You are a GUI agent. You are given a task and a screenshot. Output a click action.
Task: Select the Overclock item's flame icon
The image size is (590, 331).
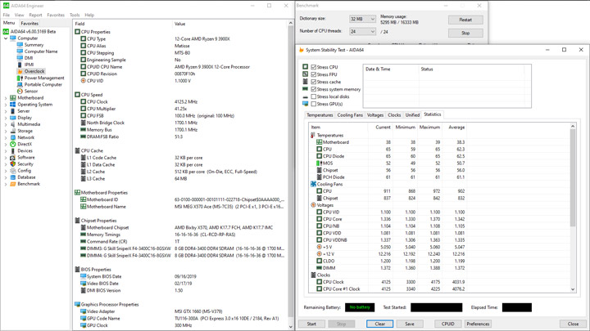coord(20,71)
